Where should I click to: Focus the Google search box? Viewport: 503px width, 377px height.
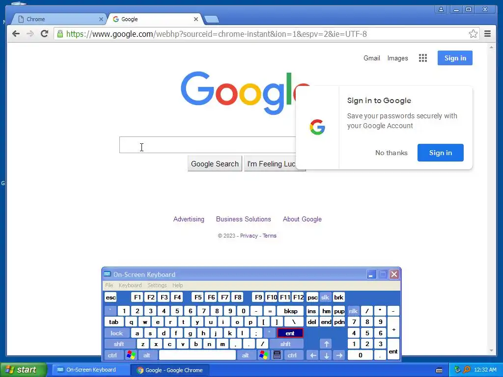point(207,145)
